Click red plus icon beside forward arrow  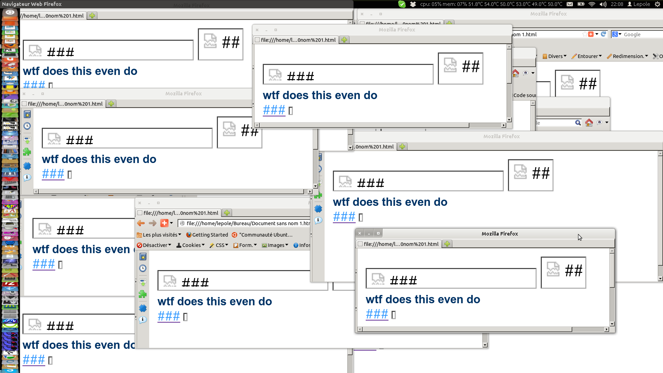(x=164, y=223)
